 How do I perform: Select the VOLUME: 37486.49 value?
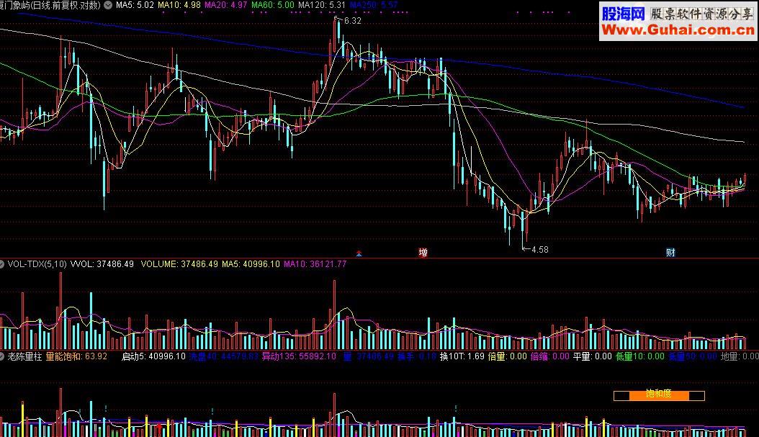pyautogui.click(x=179, y=264)
